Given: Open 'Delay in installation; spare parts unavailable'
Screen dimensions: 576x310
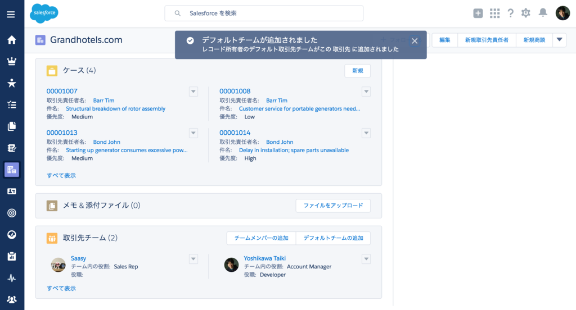Looking at the screenshot, I should [294, 150].
